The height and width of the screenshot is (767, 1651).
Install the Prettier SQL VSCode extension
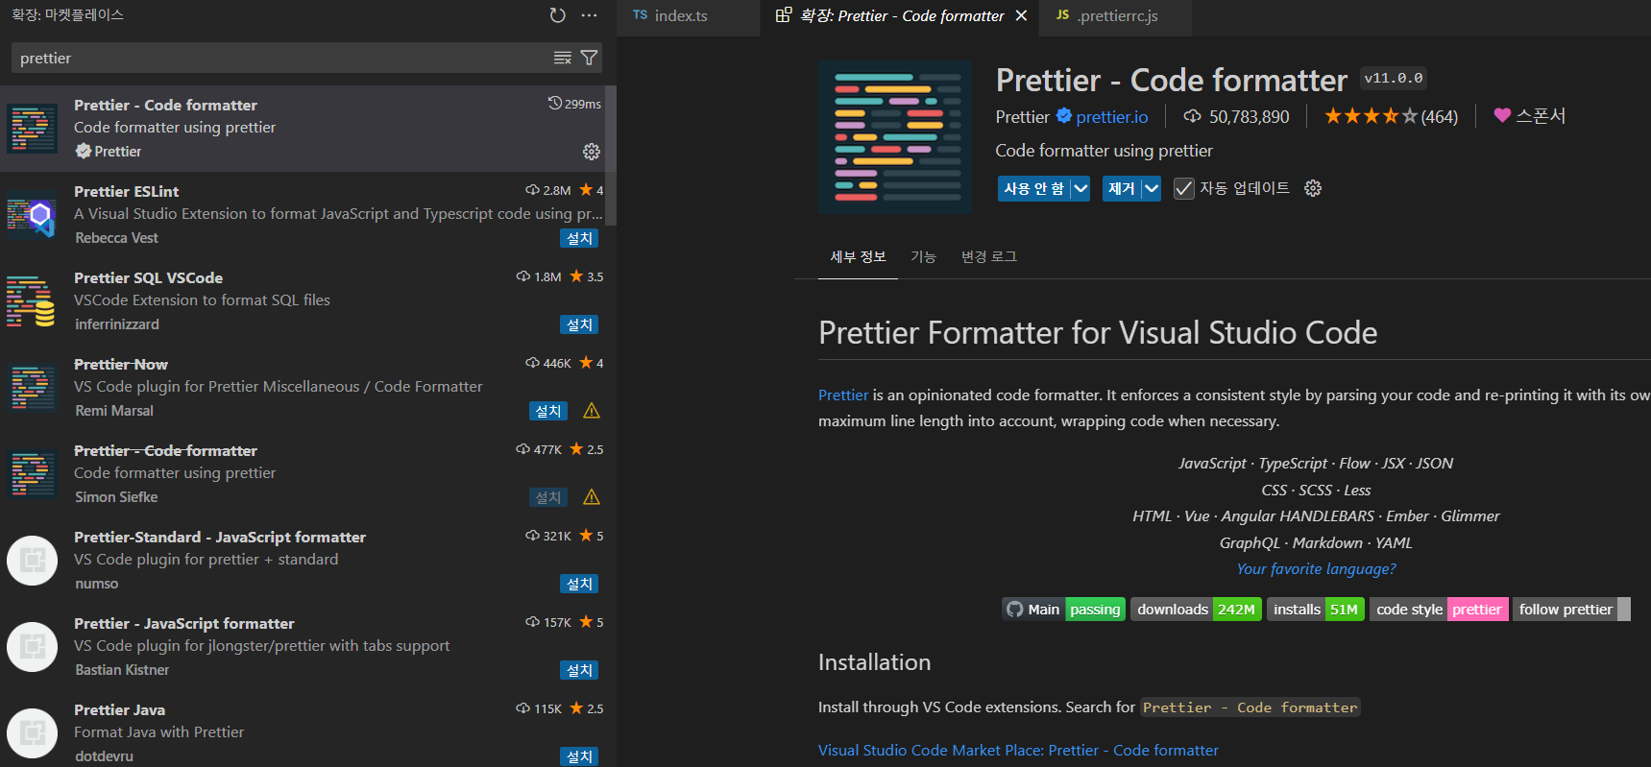click(x=579, y=324)
